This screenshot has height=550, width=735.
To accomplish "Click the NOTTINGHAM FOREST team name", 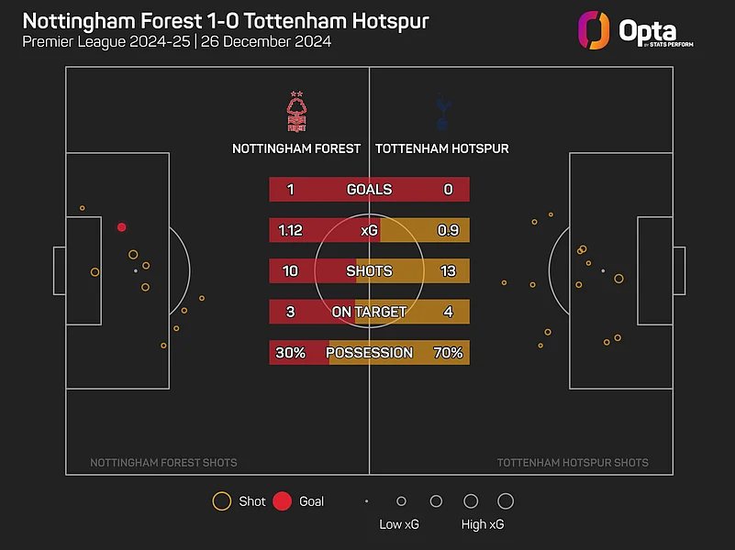I will 296,148.
